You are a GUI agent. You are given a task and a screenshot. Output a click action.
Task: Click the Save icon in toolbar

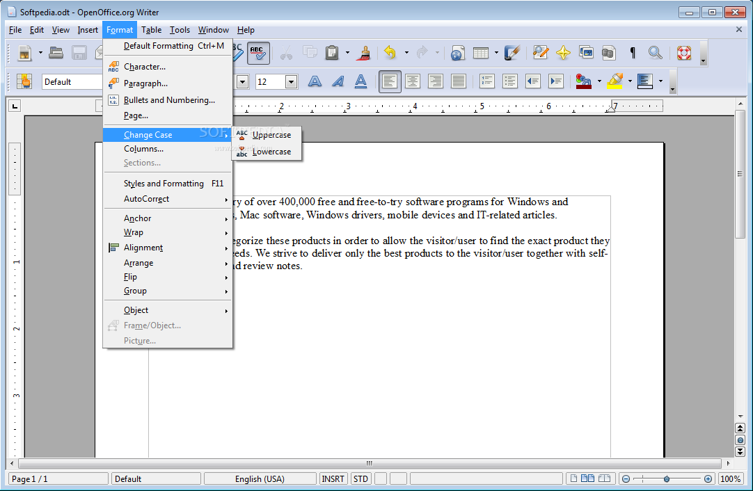pos(79,53)
